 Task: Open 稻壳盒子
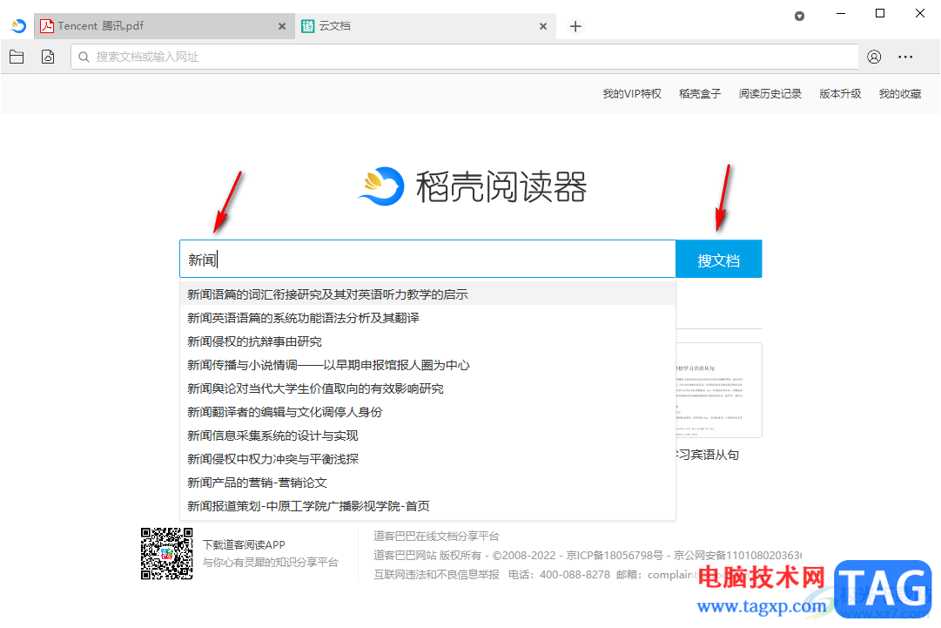pos(700,94)
